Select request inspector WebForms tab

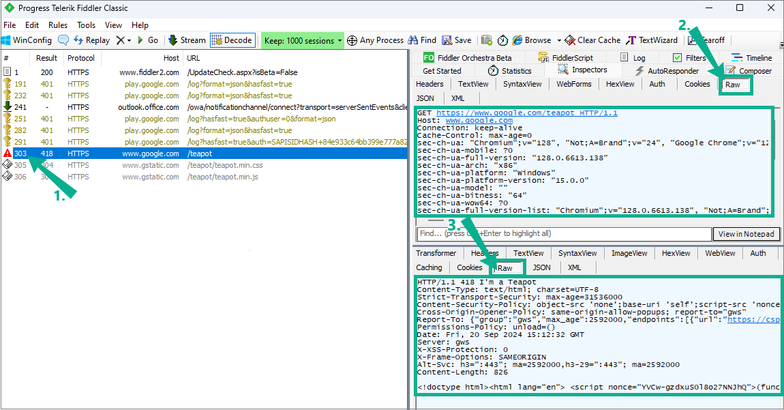(573, 84)
